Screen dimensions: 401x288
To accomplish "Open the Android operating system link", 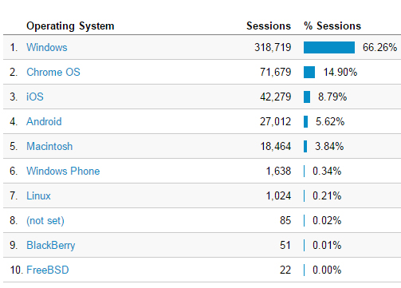I will pyautogui.click(x=44, y=121).
